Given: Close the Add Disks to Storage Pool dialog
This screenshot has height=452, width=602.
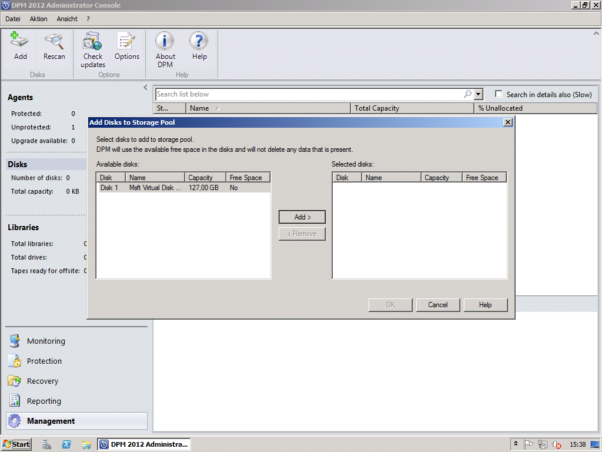Looking at the screenshot, I should pyautogui.click(x=507, y=122).
